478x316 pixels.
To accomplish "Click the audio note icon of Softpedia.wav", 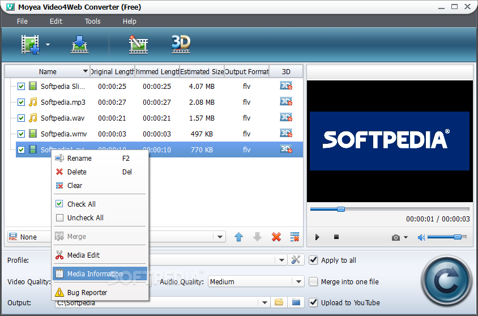I will coord(33,118).
